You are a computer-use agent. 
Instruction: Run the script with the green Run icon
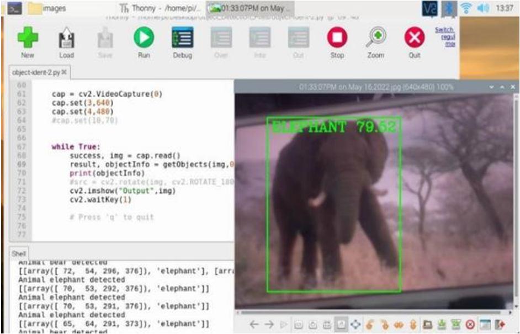144,37
